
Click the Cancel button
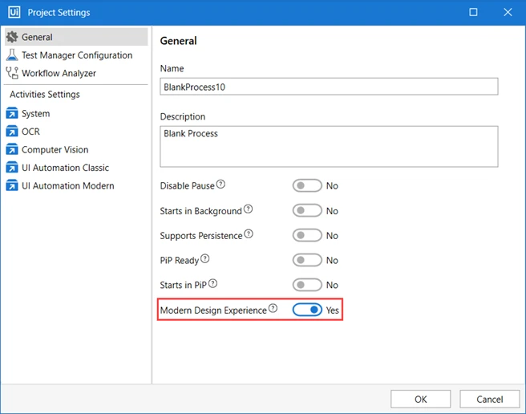pos(489,399)
